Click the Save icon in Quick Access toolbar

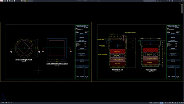7,1
